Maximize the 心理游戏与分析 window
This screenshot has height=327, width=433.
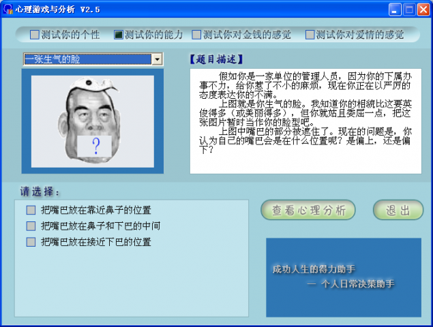(409, 9)
